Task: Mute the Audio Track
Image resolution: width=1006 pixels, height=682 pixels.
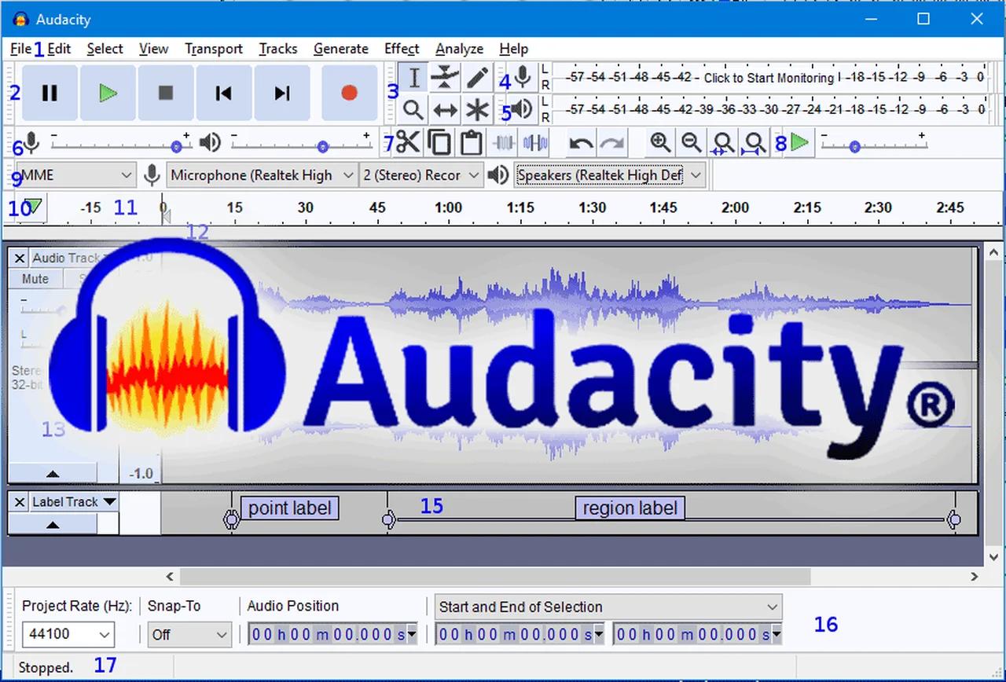Action: coord(35,278)
